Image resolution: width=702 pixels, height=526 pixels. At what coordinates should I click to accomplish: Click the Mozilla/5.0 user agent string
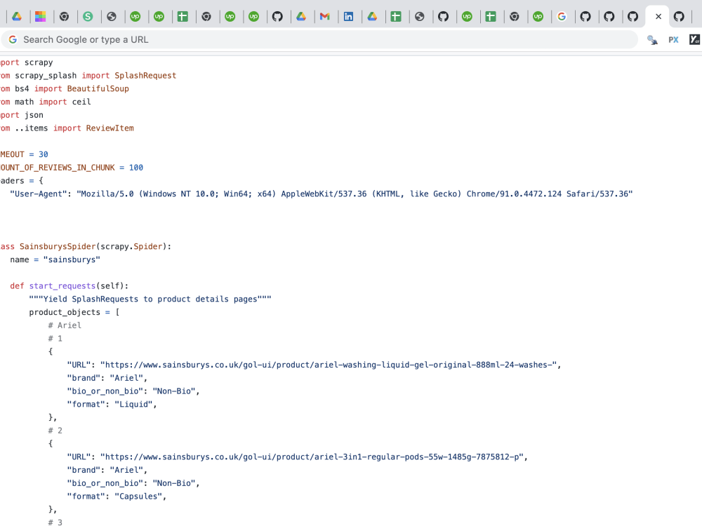pos(355,194)
